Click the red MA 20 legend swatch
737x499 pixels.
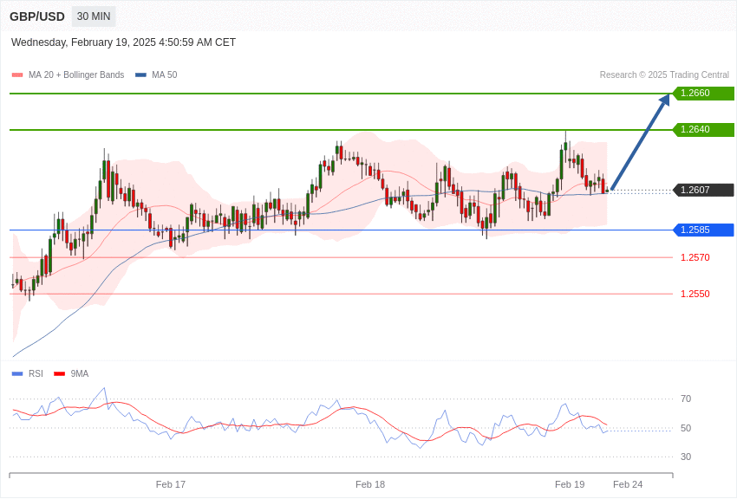coord(17,75)
